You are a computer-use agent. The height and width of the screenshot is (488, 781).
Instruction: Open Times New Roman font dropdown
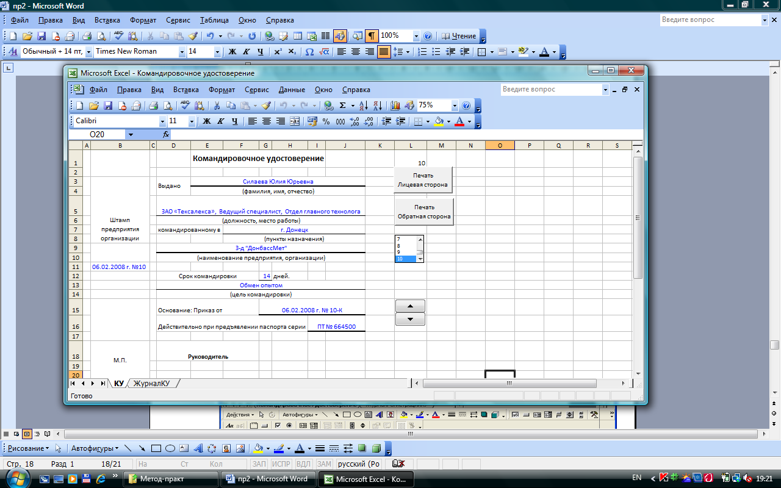tap(182, 52)
